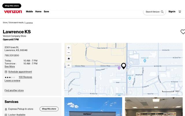Click the outlined Shop this store button
Viewport: 185px width, 116px height.
(49, 109)
